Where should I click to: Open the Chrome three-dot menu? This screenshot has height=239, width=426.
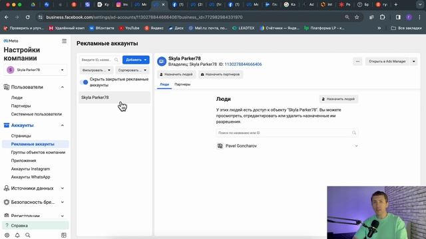(419, 17)
